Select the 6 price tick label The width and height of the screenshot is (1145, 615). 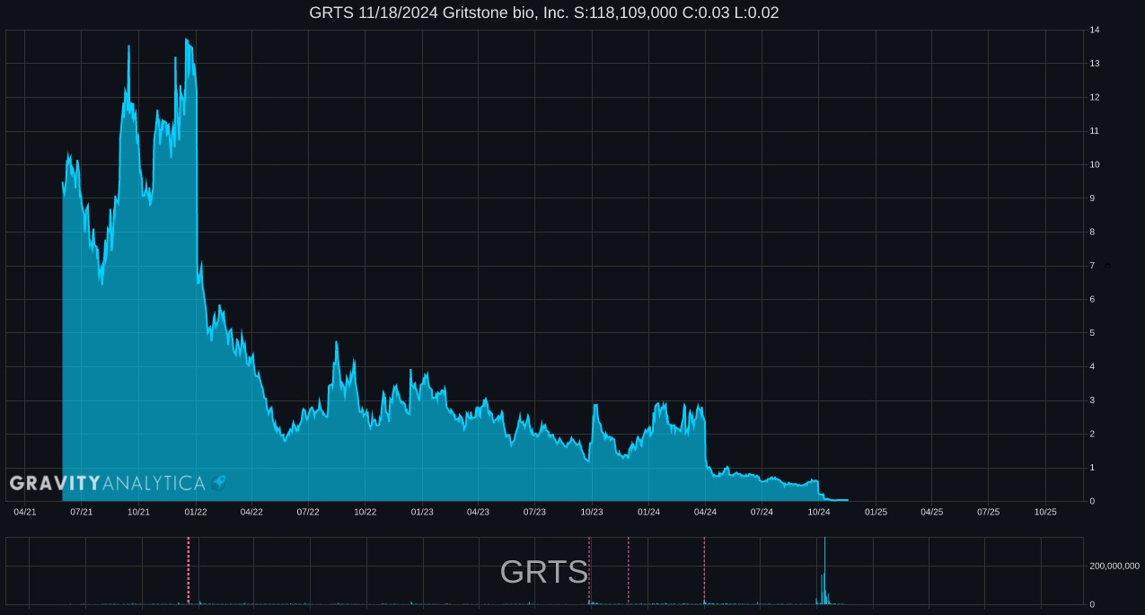tap(1092, 299)
